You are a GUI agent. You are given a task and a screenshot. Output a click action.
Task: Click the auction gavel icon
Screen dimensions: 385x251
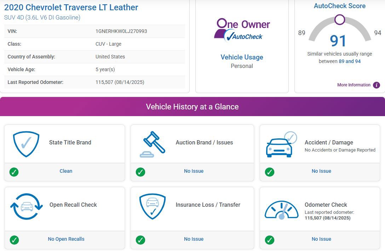coord(153,144)
